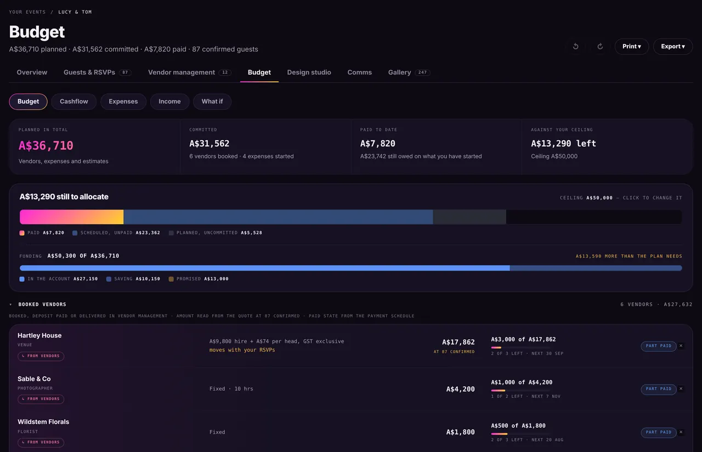The width and height of the screenshot is (702, 452).
Task: Click Sable & Co Part Paid status badge
Action: click(658, 388)
